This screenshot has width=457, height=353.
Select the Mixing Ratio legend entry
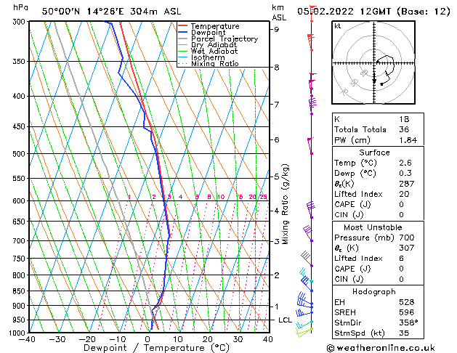click(x=215, y=64)
